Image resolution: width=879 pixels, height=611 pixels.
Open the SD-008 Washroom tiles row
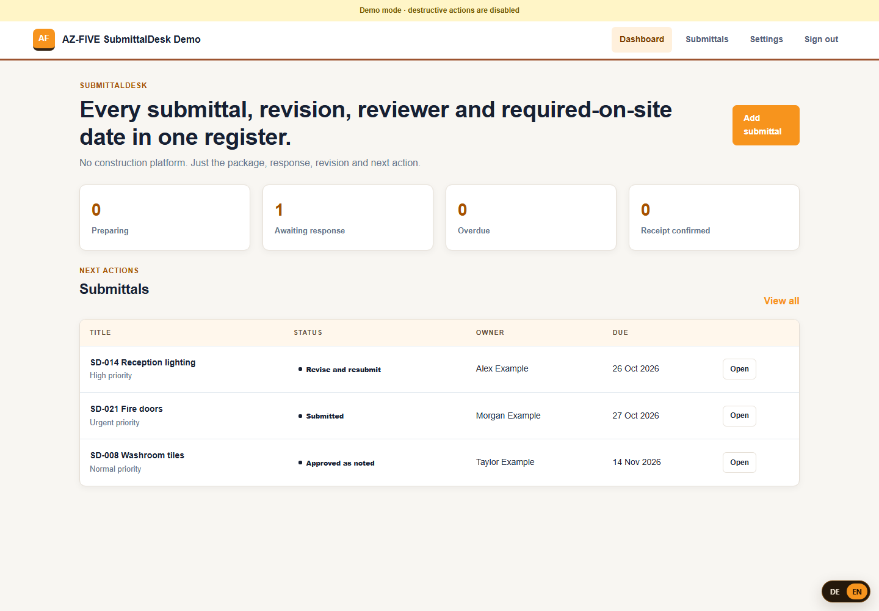pos(739,463)
